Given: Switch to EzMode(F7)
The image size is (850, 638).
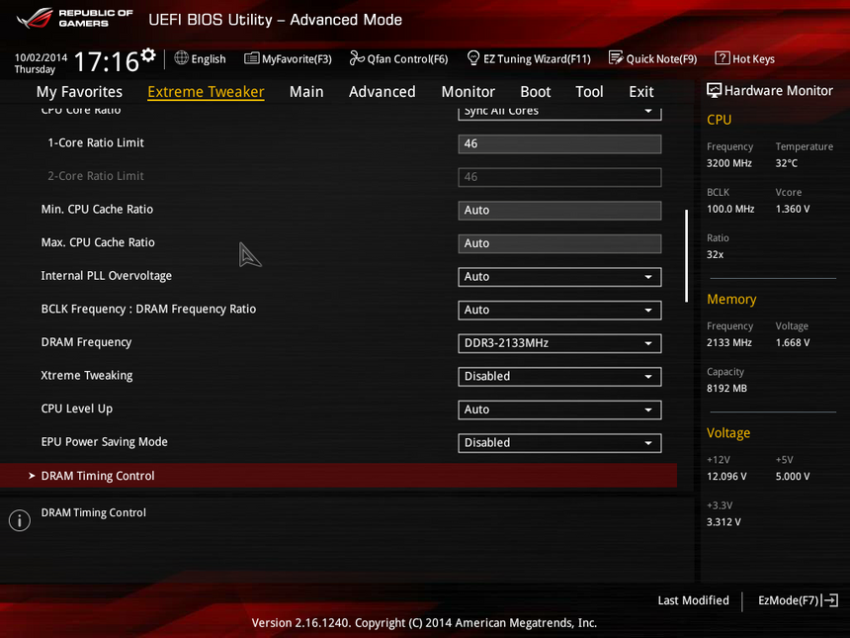Looking at the screenshot, I should [797, 600].
